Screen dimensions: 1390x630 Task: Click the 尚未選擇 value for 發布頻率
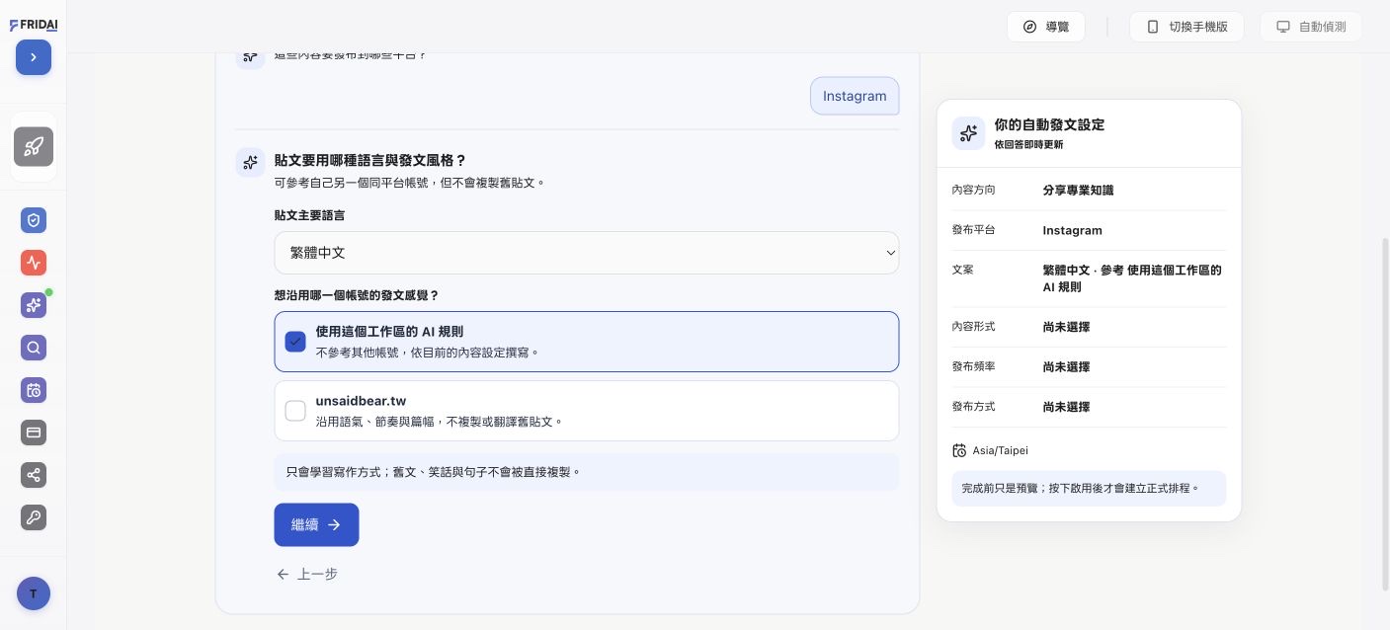[x=1066, y=366]
